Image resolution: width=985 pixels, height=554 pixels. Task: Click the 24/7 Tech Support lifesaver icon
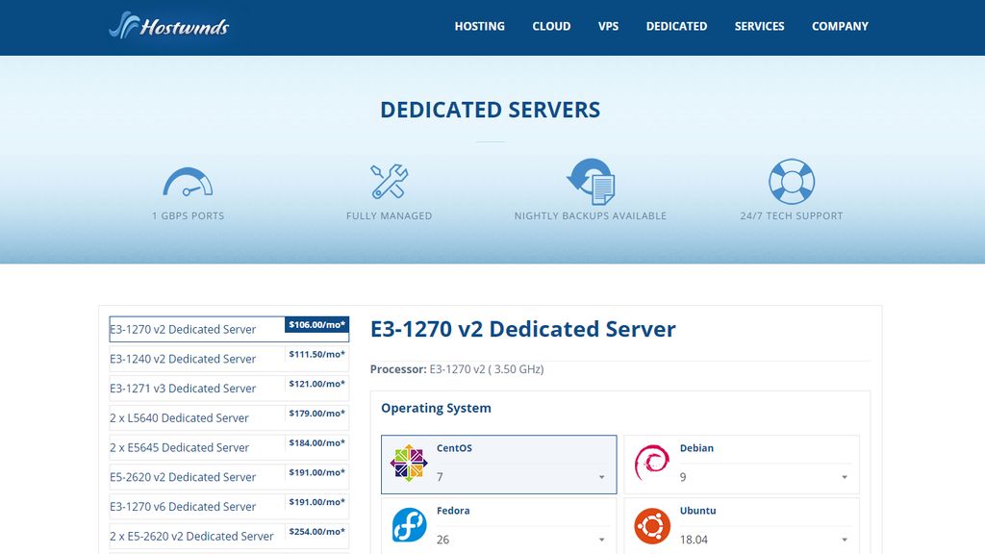[x=792, y=182]
